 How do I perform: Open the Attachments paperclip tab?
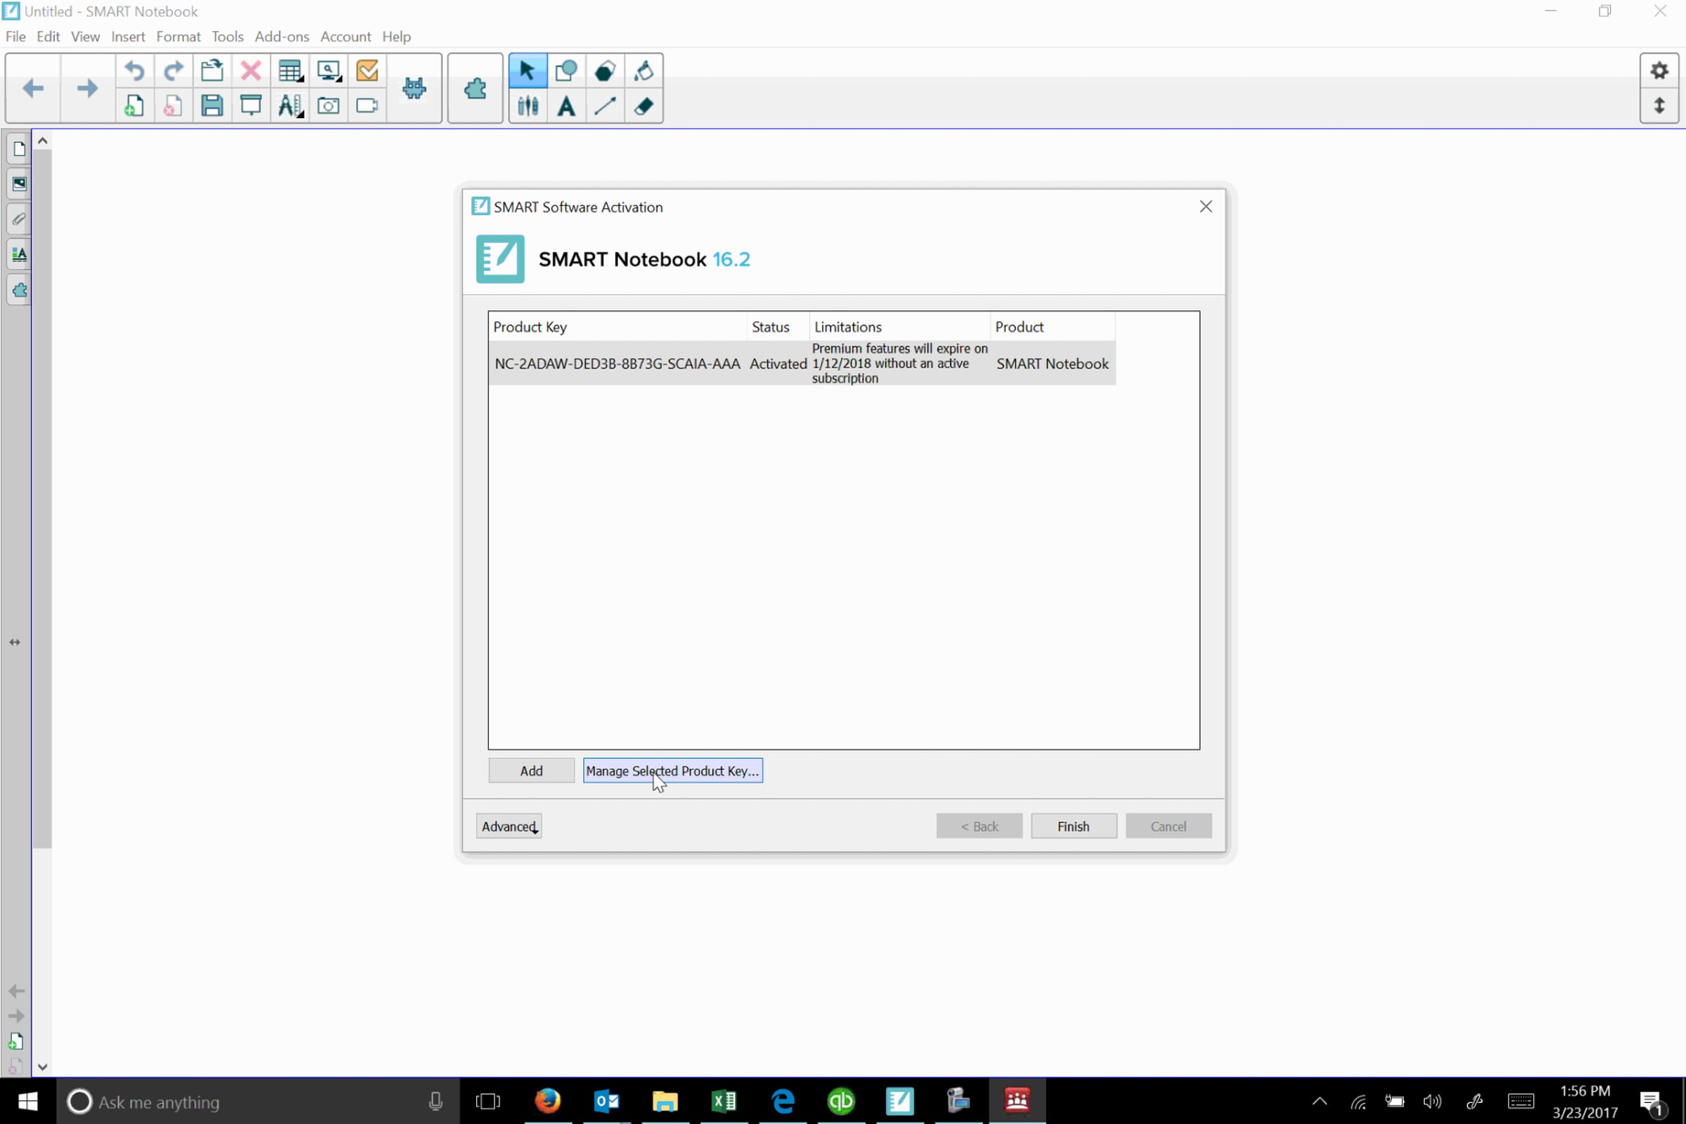(x=19, y=219)
